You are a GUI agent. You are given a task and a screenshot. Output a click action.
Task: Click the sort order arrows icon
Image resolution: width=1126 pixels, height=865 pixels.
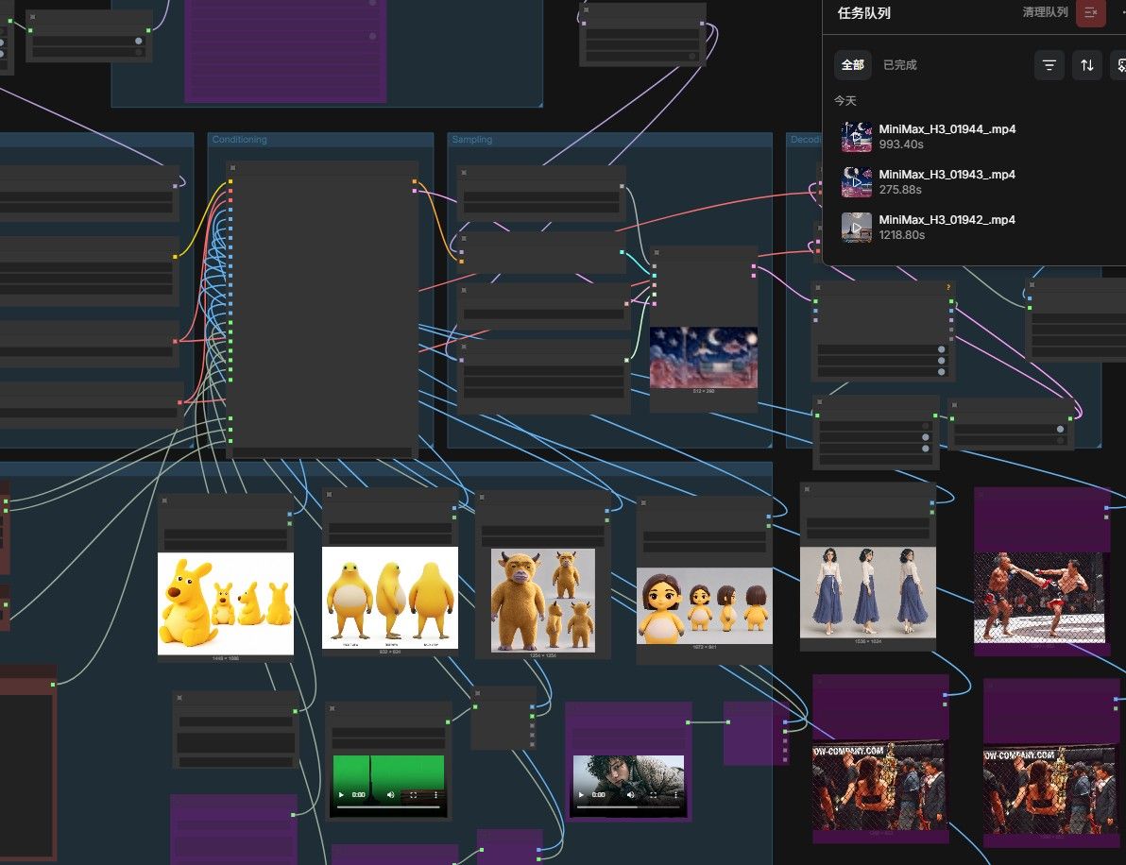tap(1087, 65)
